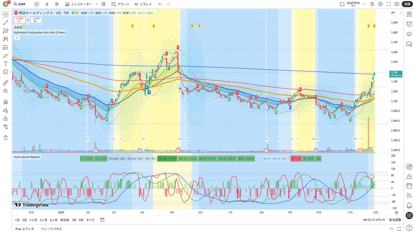Start bar replay with リプレイ button
414x233 pixels.
click(x=143, y=4)
